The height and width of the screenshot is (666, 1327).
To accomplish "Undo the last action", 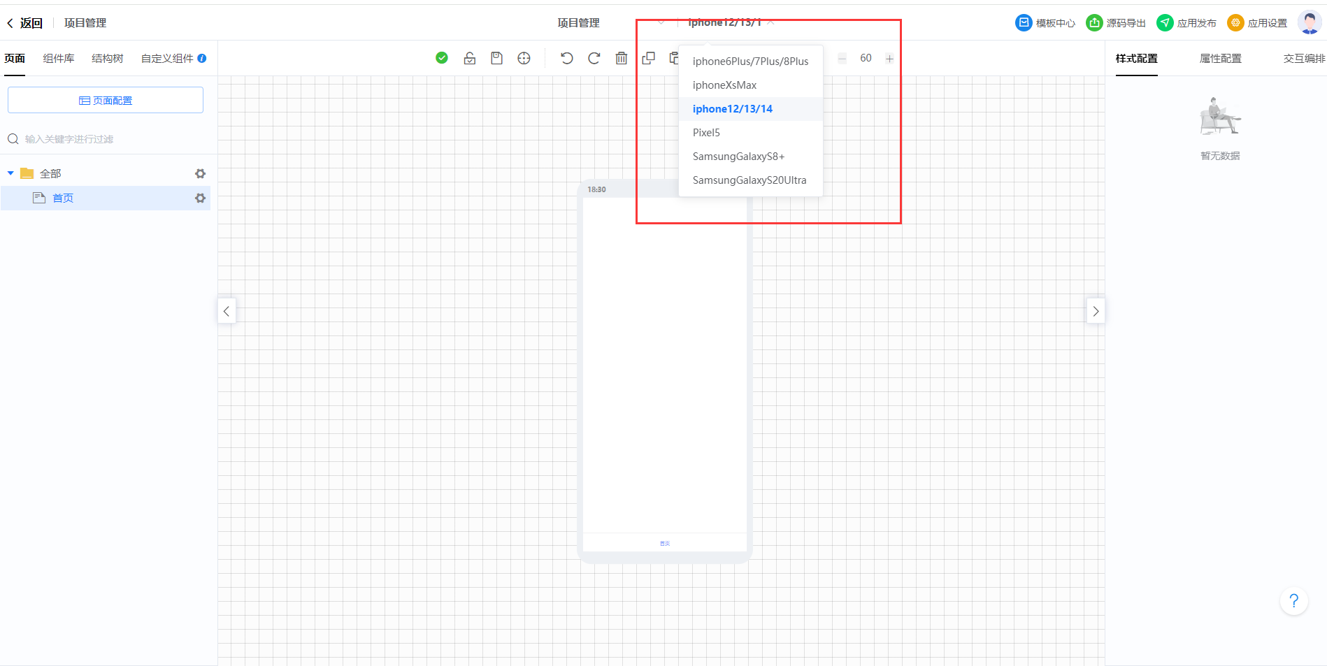I will pos(567,58).
